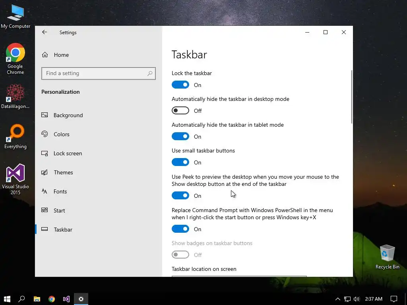The height and width of the screenshot is (305, 407).
Task: Click the Lock screen monitor icon
Action: tap(45, 153)
